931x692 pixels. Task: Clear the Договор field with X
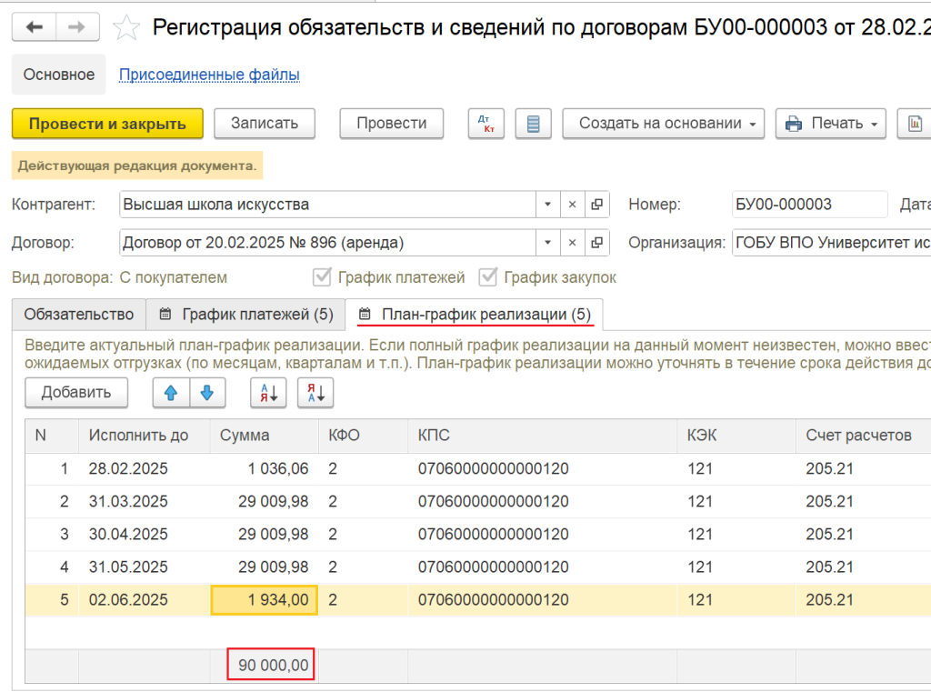[x=572, y=243]
